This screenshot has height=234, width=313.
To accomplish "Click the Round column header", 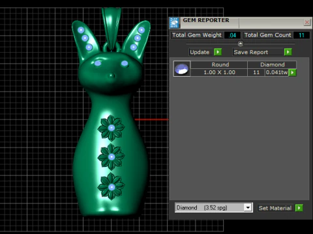I will [219, 64].
